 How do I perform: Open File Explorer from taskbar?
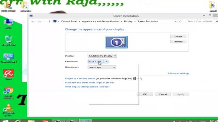pos(31,121)
